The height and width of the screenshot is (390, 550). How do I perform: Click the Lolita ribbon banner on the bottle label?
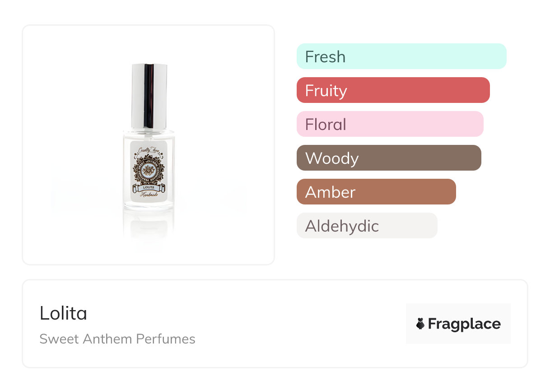click(x=149, y=187)
